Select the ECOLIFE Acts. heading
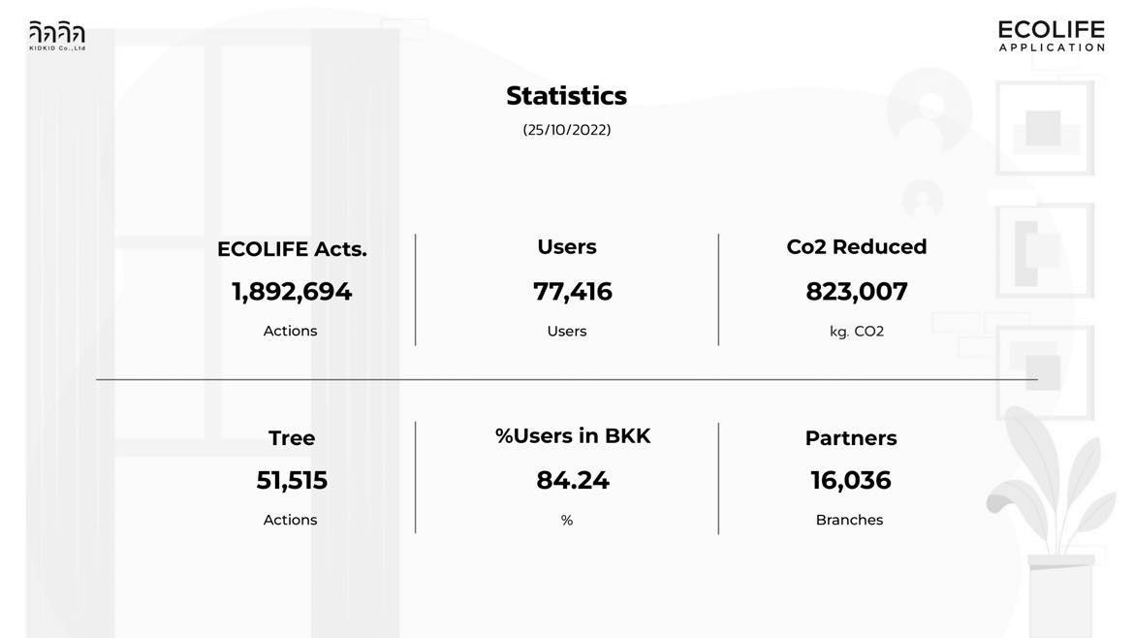The width and height of the screenshot is (1134, 638). click(x=292, y=249)
